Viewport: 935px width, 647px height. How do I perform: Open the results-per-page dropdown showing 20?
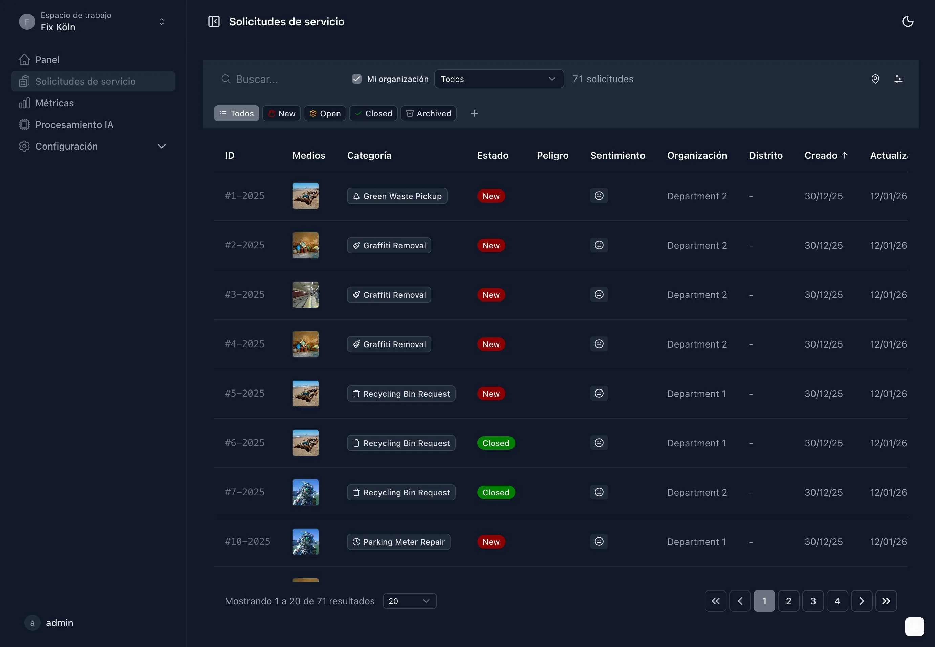pos(409,601)
